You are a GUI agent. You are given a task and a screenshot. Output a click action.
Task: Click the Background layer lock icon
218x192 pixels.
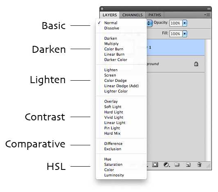[x=196, y=64]
